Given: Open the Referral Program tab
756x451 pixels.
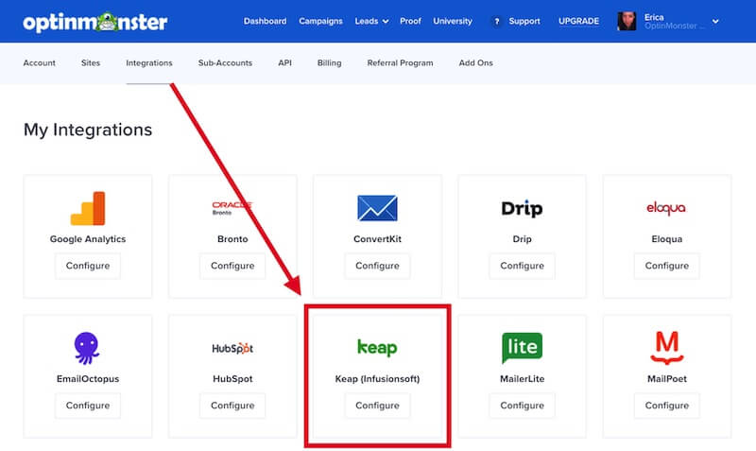Looking at the screenshot, I should pos(400,63).
